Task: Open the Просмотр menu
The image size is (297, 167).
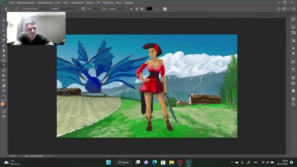Action: click(108, 3)
